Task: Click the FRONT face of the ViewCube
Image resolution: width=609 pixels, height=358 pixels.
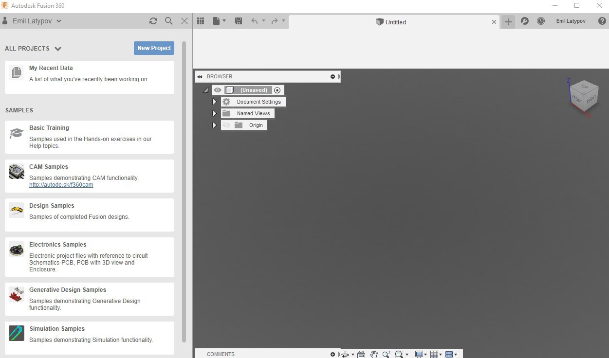Action: pos(577,98)
